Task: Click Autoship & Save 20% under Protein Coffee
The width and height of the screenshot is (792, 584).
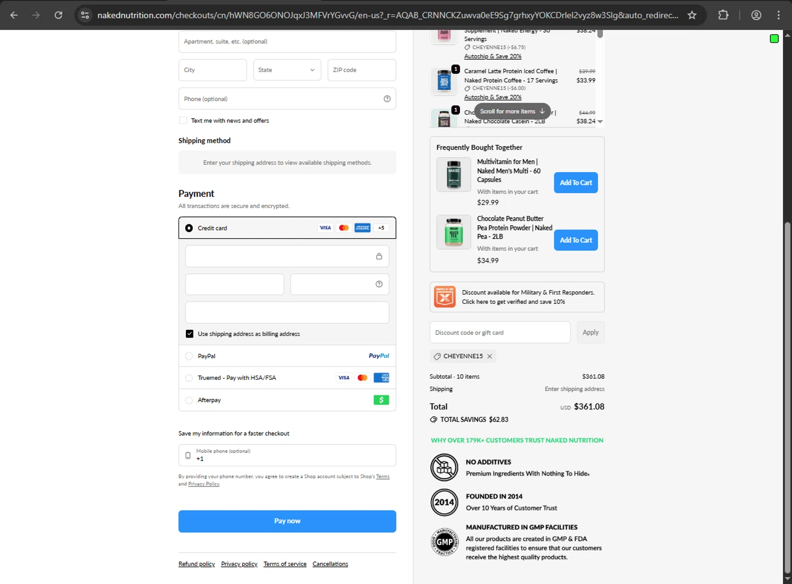Action: [x=493, y=97]
